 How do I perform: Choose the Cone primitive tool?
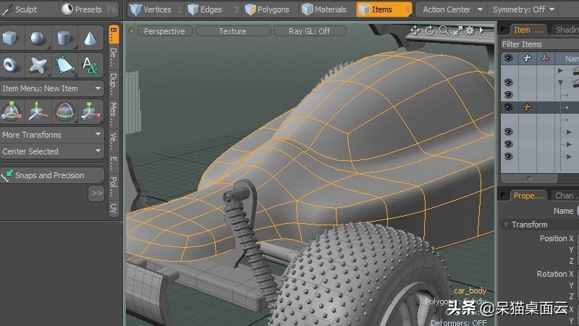click(x=90, y=39)
